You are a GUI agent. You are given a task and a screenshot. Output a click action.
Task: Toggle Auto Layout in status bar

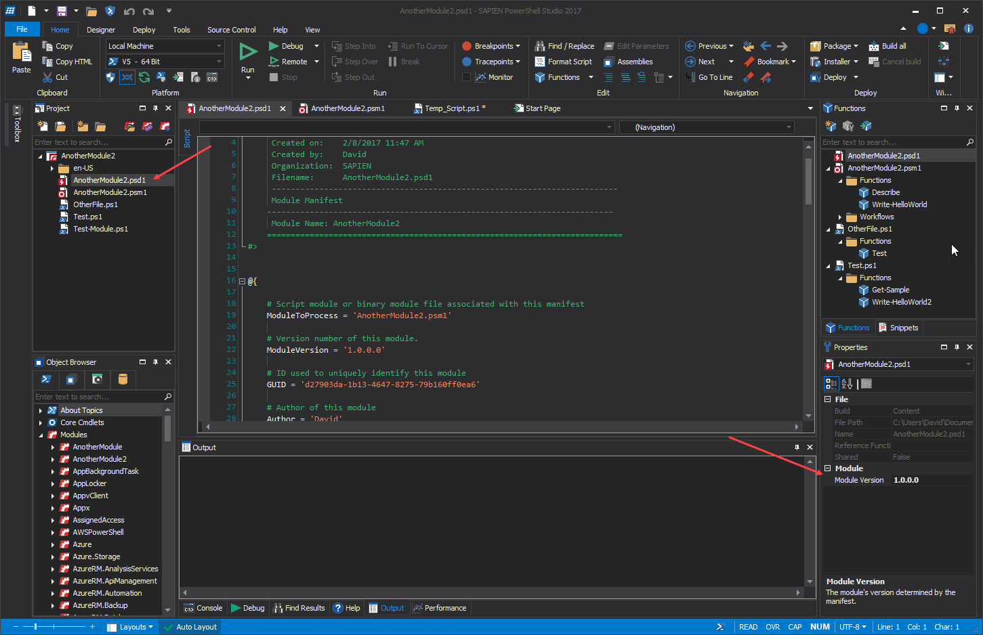coord(190,627)
